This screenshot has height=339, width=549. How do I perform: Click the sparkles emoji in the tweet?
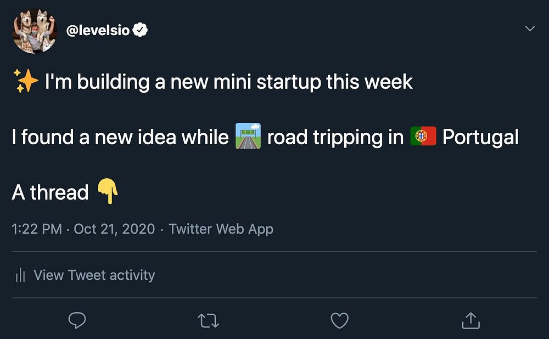25,82
